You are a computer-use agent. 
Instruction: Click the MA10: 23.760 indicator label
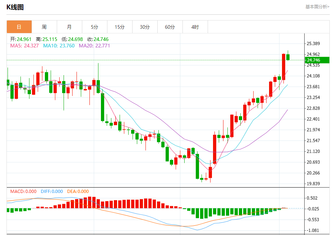click(x=59, y=46)
